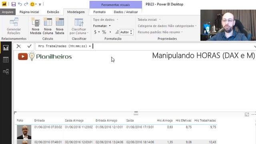Sort by Hrs Efetivas column header
Screen dimensions: 256x144
pos(183,120)
